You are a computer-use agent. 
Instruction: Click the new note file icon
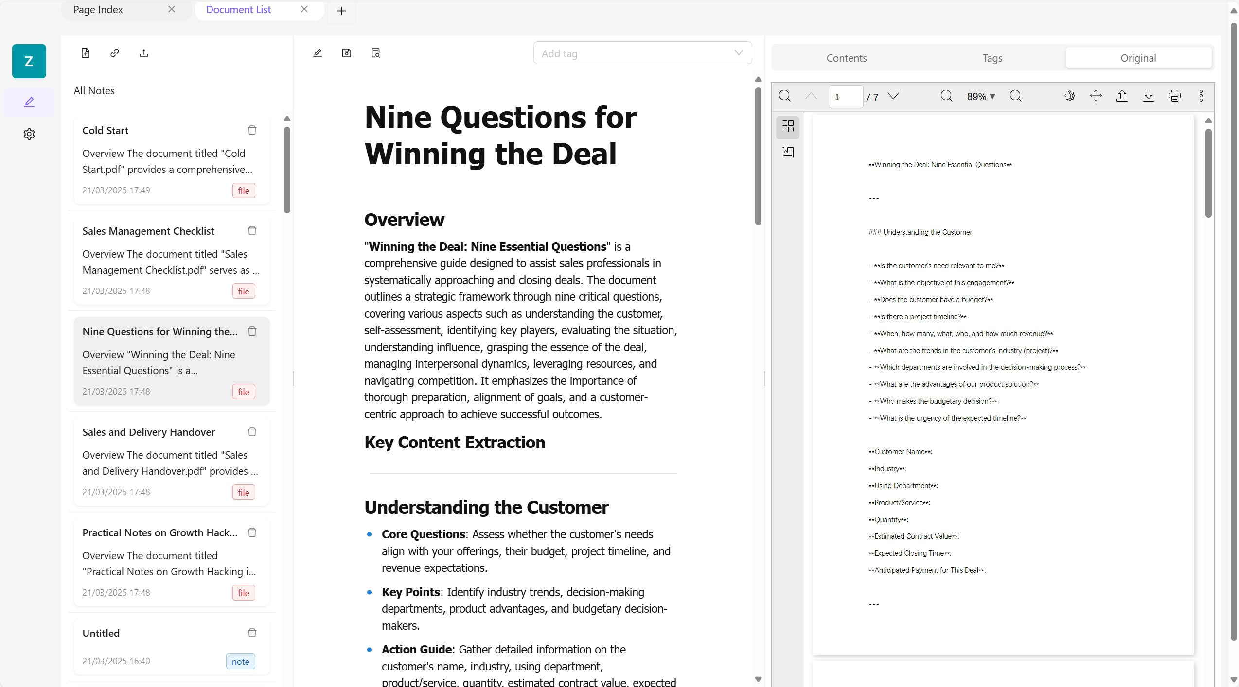[86, 53]
